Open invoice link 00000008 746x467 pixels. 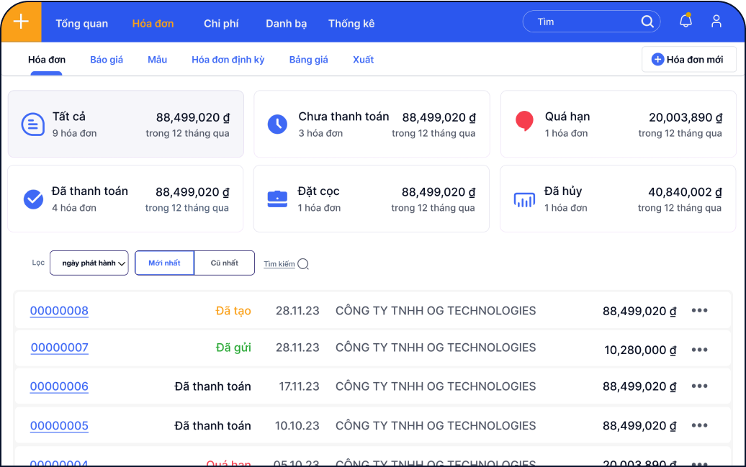pos(59,311)
